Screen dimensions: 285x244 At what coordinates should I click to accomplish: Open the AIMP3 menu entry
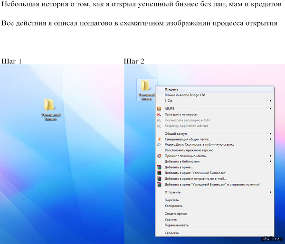point(215,108)
